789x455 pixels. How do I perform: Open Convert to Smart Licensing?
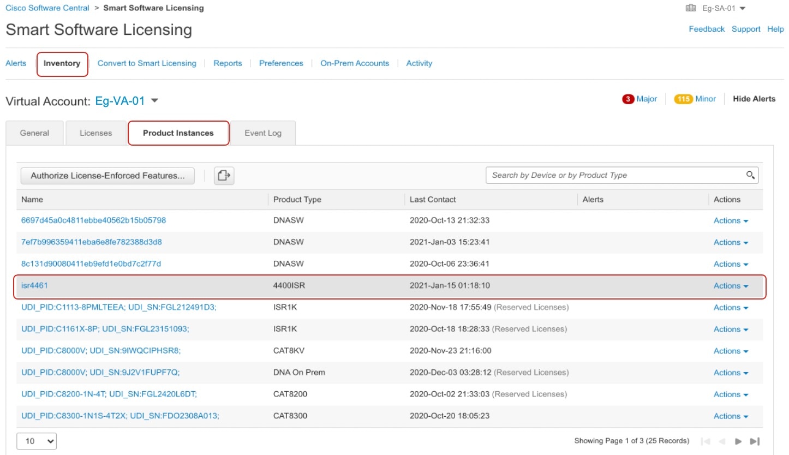tap(147, 63)
